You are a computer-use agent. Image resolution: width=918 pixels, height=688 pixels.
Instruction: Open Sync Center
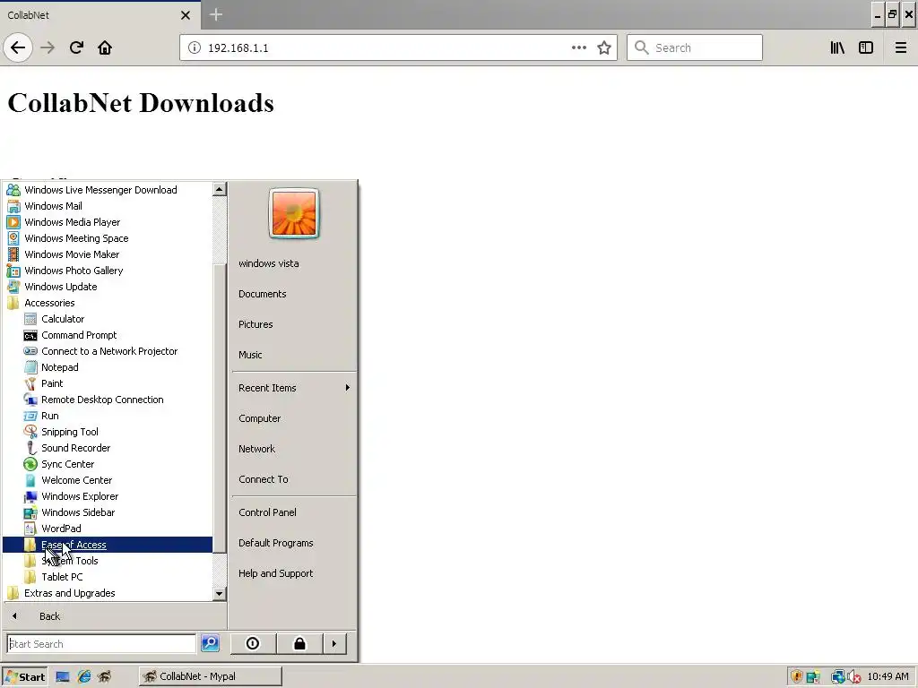coord(108,464)
